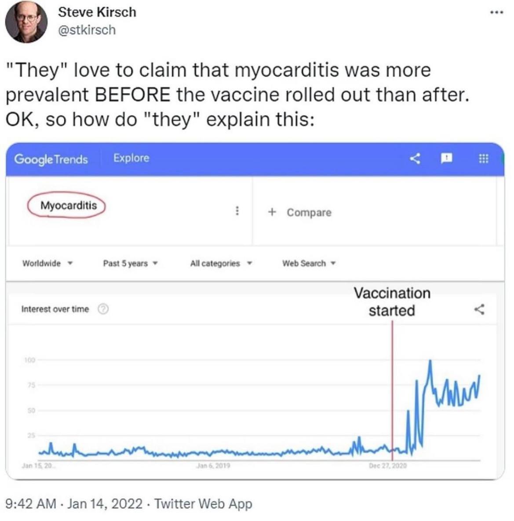Click the plus icon beside Compare
Screen dimensions: 514x521
[272, 212]
